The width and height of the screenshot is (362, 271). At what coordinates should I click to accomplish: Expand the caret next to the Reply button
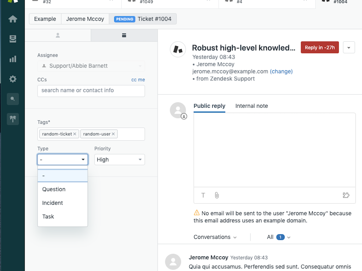349,47
